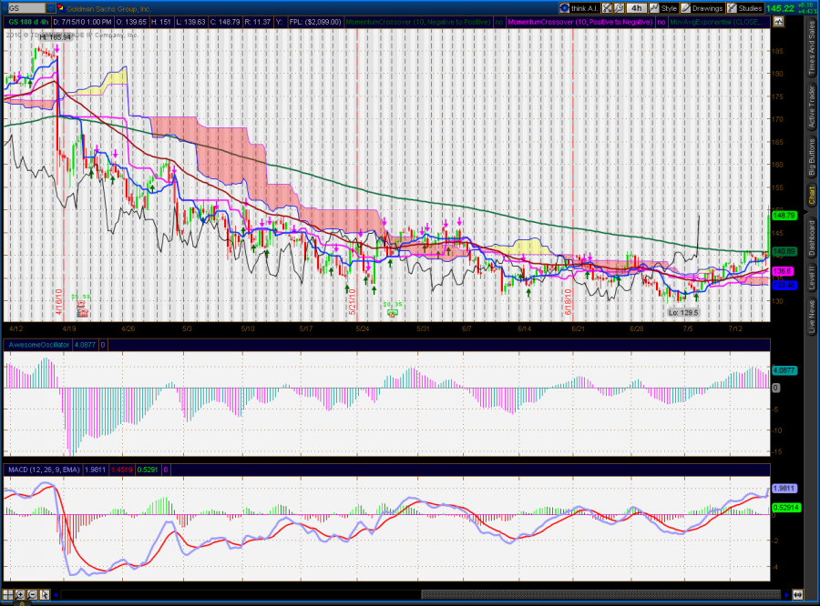The image size is (820, 606).
Task: Click the colored link squares icon
Action: (60, 8)
